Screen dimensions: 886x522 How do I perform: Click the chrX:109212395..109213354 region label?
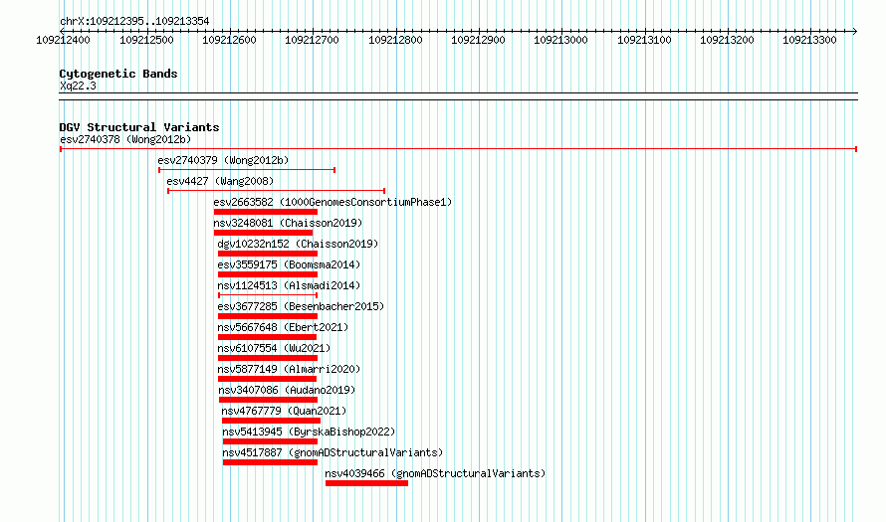point(134,21)
